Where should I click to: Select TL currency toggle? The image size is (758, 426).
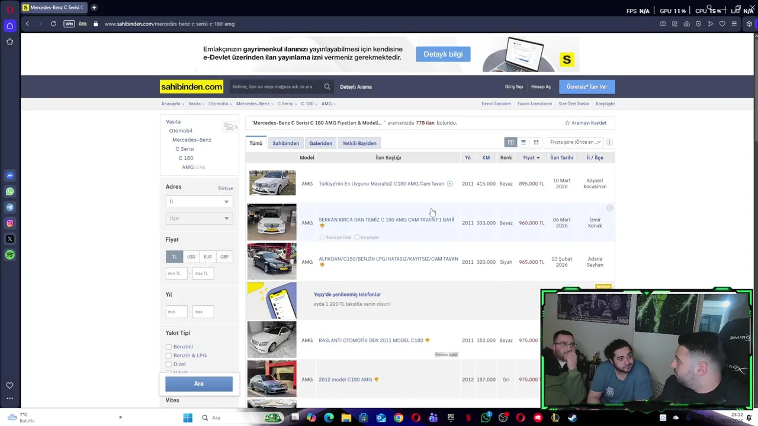(174, 257)
